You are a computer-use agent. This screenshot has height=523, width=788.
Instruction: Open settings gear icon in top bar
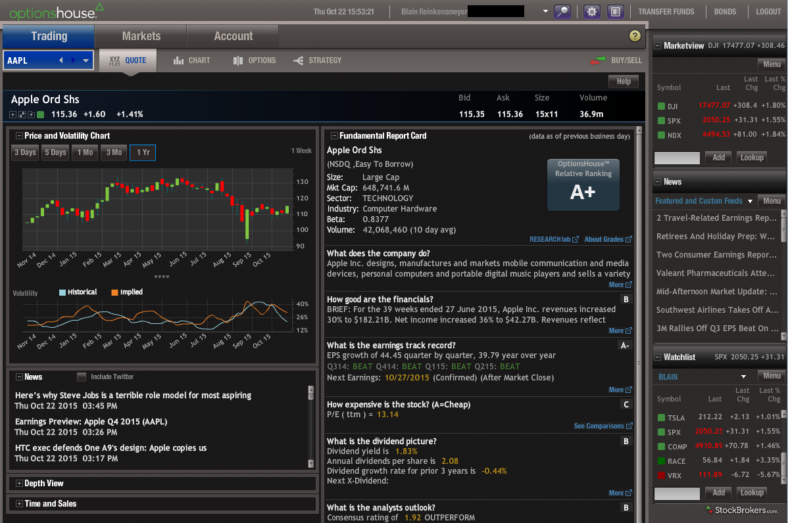[x=591, y=12]
